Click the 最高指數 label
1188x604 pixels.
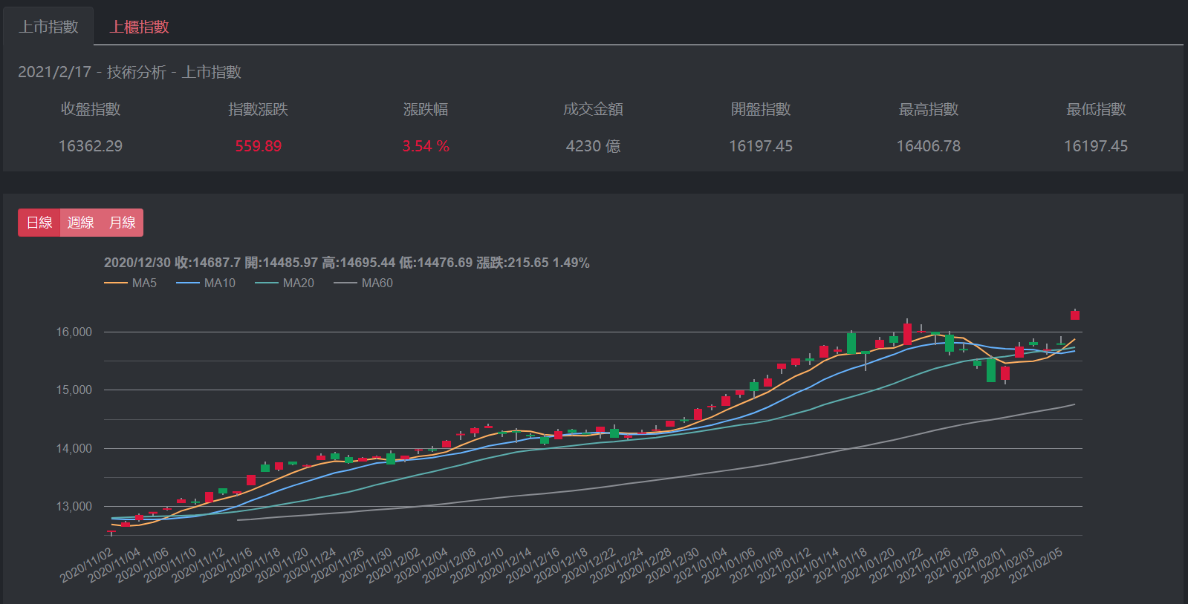(x=929, y=109)
